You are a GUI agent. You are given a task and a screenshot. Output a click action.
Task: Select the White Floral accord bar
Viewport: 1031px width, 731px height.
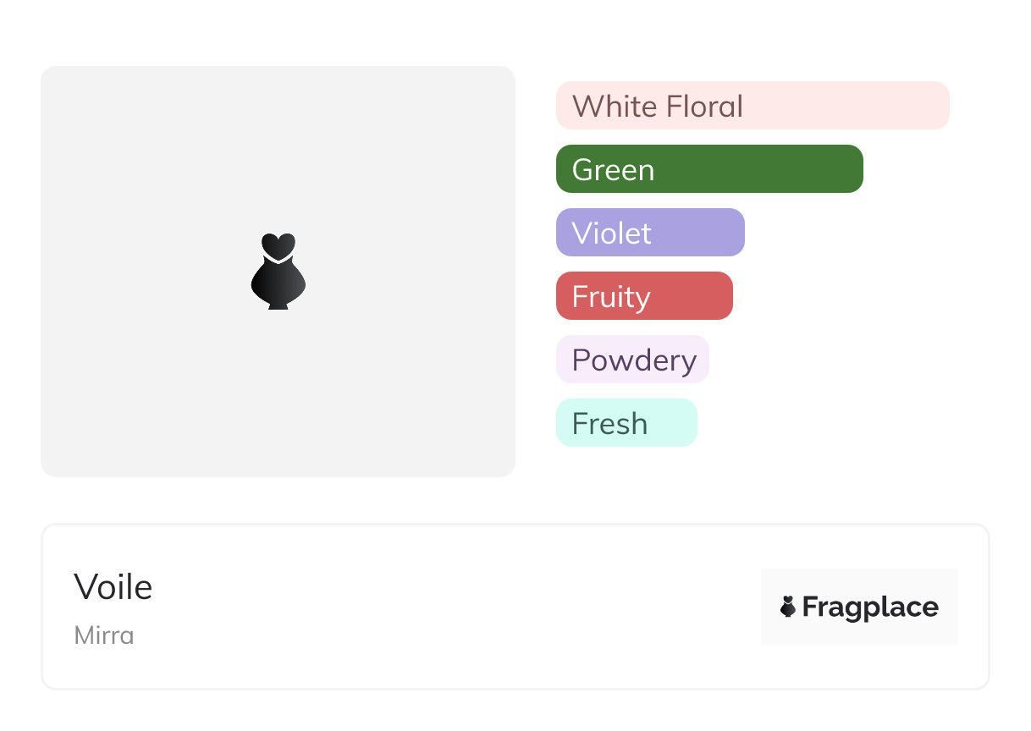[x=753, y=106]
